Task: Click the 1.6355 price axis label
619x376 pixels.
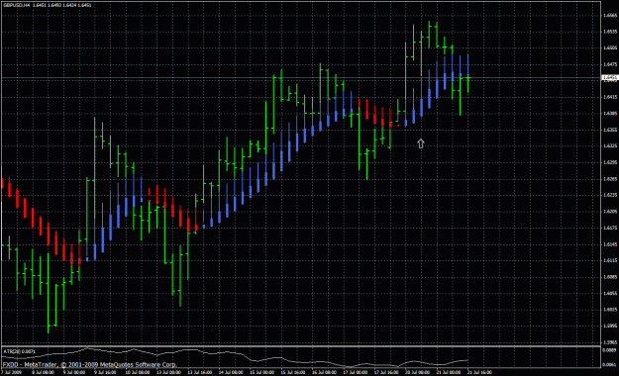Action: pyautogui.click(x=610, y=130)
